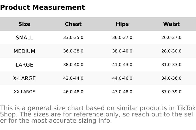Screen dimensions: 196x130
Task: Select the LARGE hips value 41.0-43.0
Action: point(122,65)
